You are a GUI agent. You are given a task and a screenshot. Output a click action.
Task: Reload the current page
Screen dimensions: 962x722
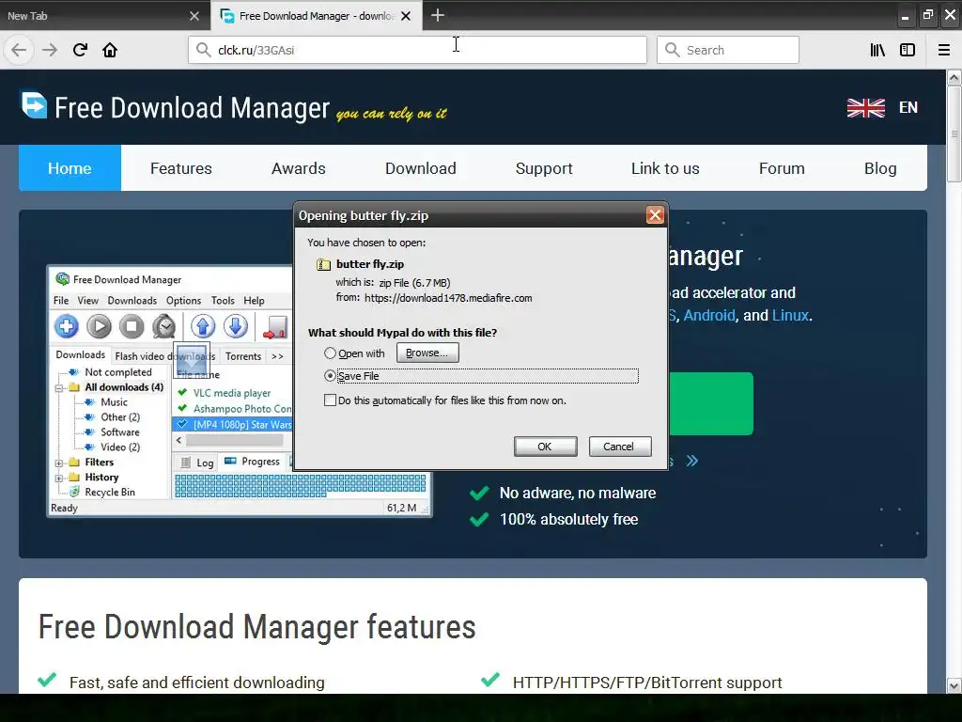click(80, 50)
